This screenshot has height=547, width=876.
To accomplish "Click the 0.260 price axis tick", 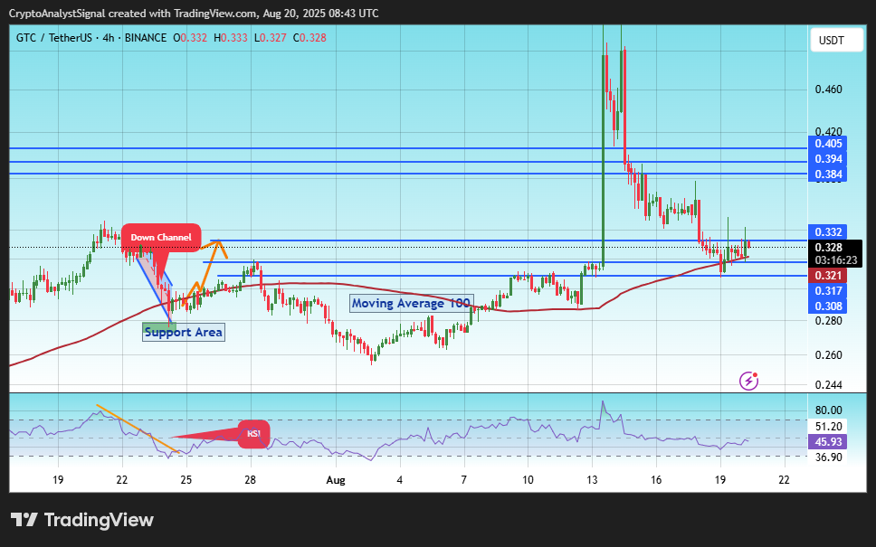I will (x=829, y=355).
